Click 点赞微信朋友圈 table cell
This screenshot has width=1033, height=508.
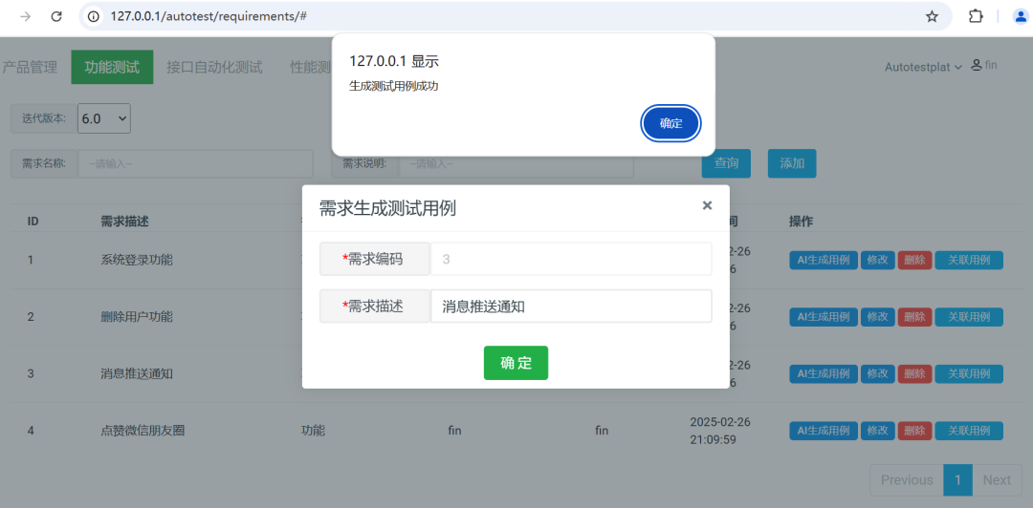click(143, 431)
